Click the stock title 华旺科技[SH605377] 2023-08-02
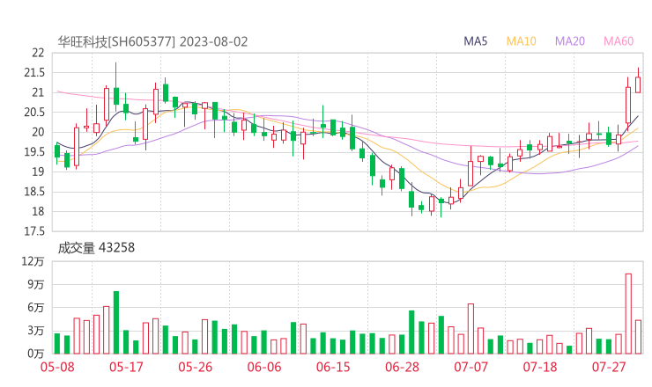652x387 pixels. (152, 42)
